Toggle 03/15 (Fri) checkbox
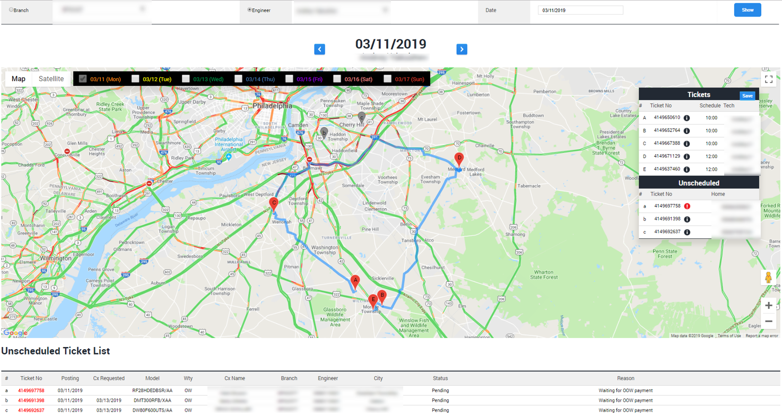 [x=289, y=79]
